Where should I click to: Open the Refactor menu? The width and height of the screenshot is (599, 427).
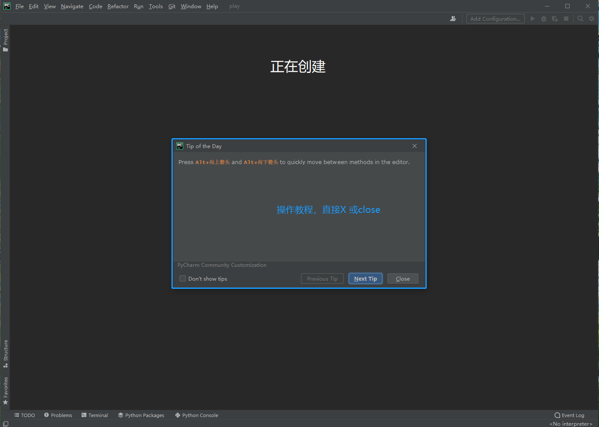point(118,6)
